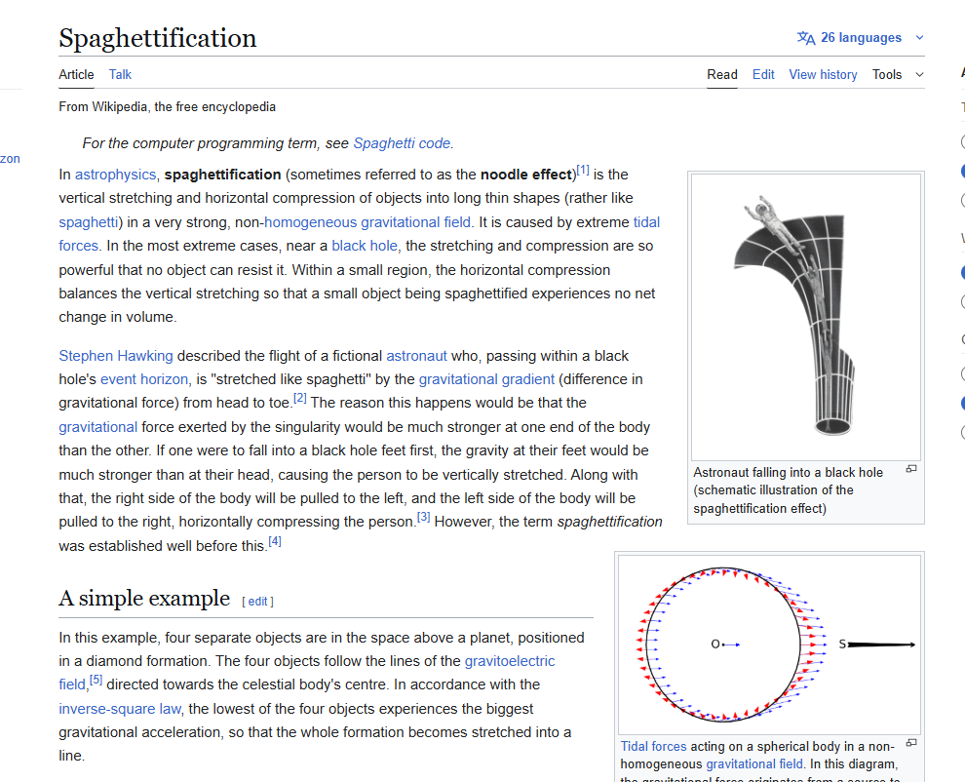
Task: Click the 'A simple example' heading
Action: (144, 598)
